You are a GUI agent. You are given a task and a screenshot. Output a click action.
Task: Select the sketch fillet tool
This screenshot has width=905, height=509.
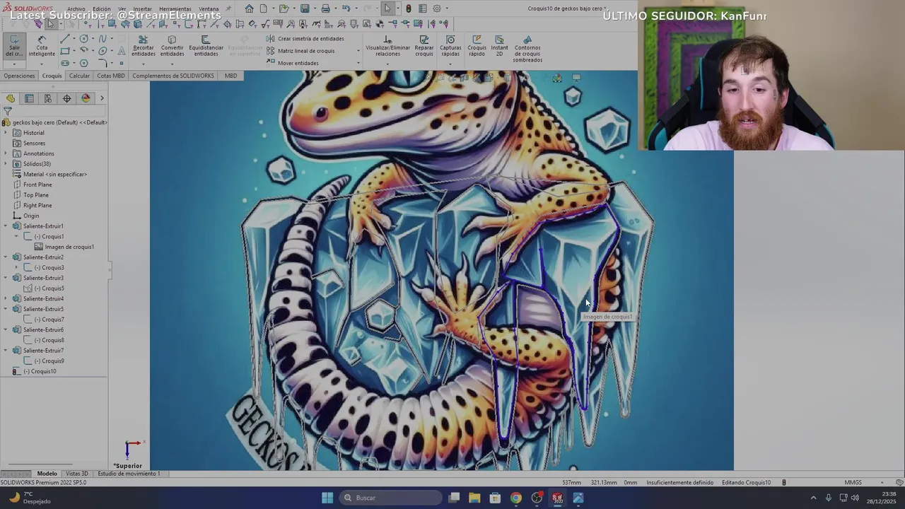tap(103, 63)
